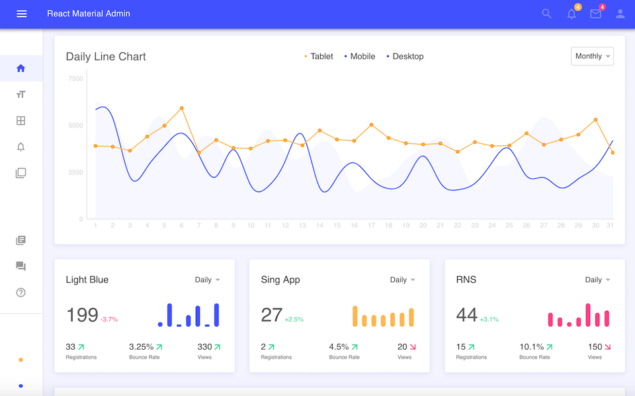Open search in the top bar
The width and height of the screenshot is (635, 396).
pos(546,13)
